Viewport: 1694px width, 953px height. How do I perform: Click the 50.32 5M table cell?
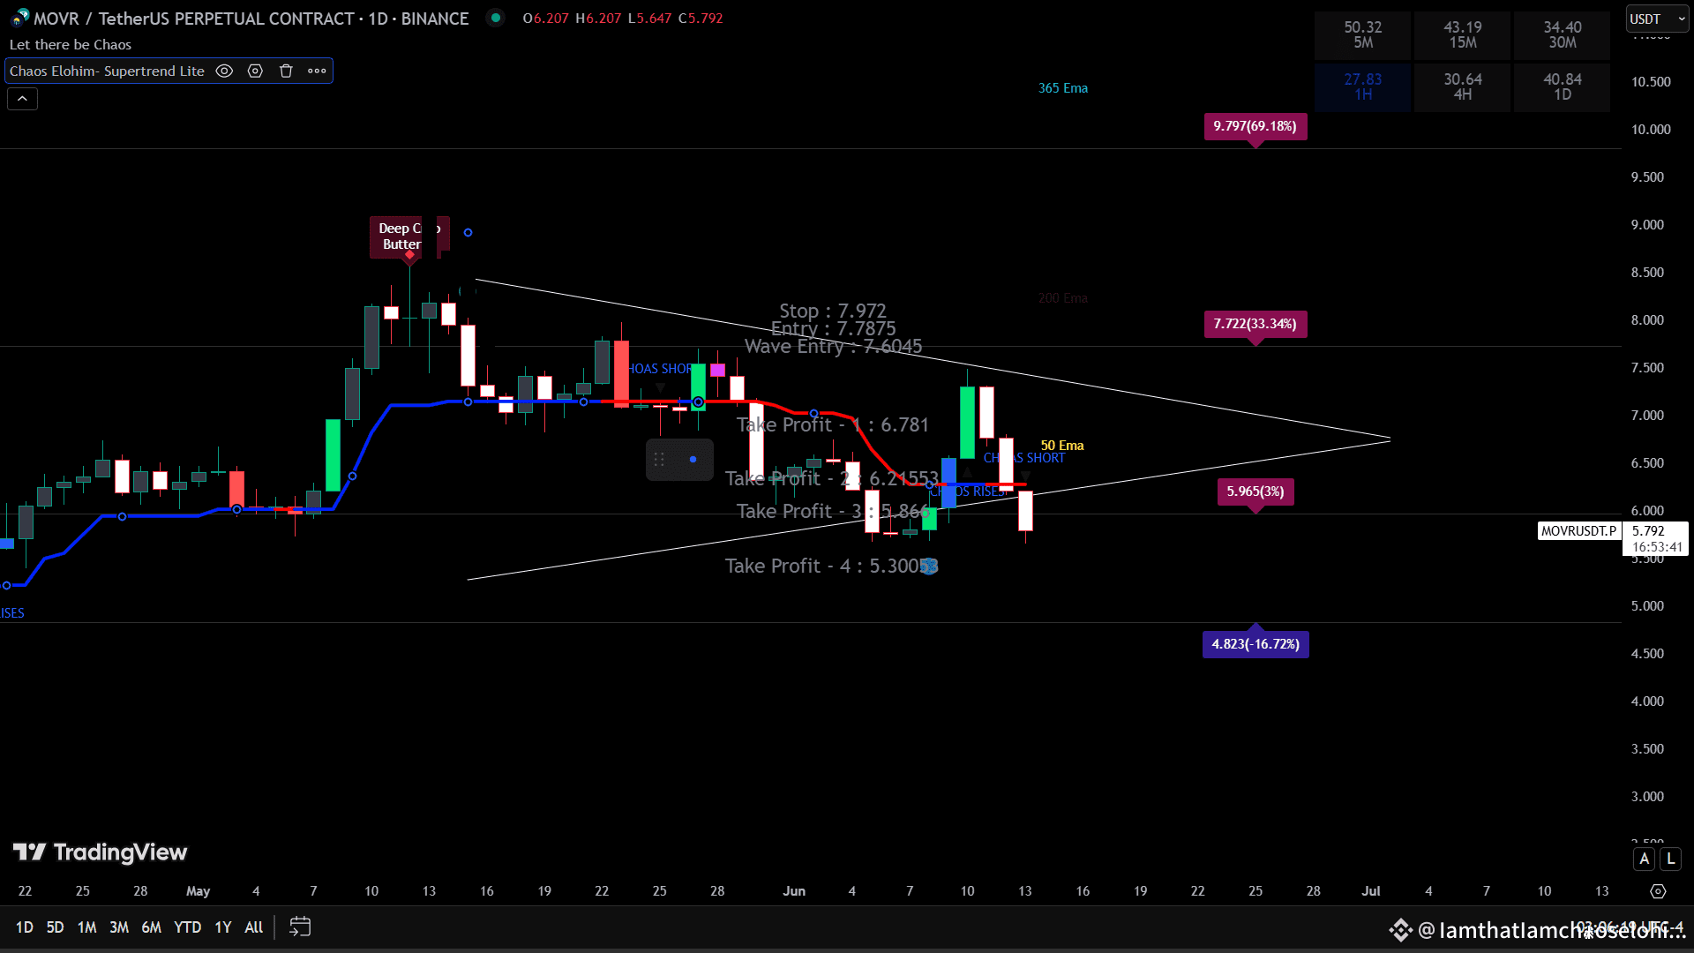click(x=1363, y=35)
